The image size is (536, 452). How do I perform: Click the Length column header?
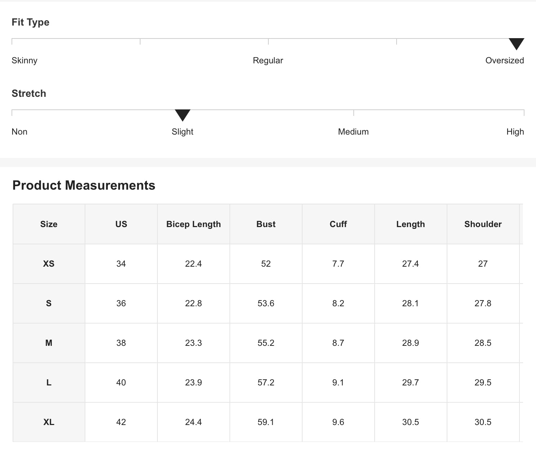(410, 224)
